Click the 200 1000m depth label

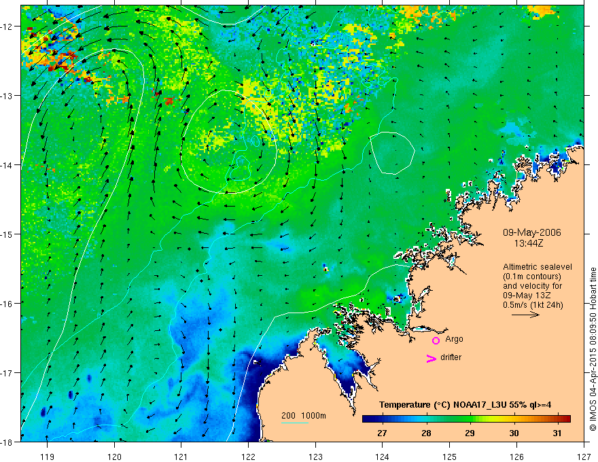304,416
